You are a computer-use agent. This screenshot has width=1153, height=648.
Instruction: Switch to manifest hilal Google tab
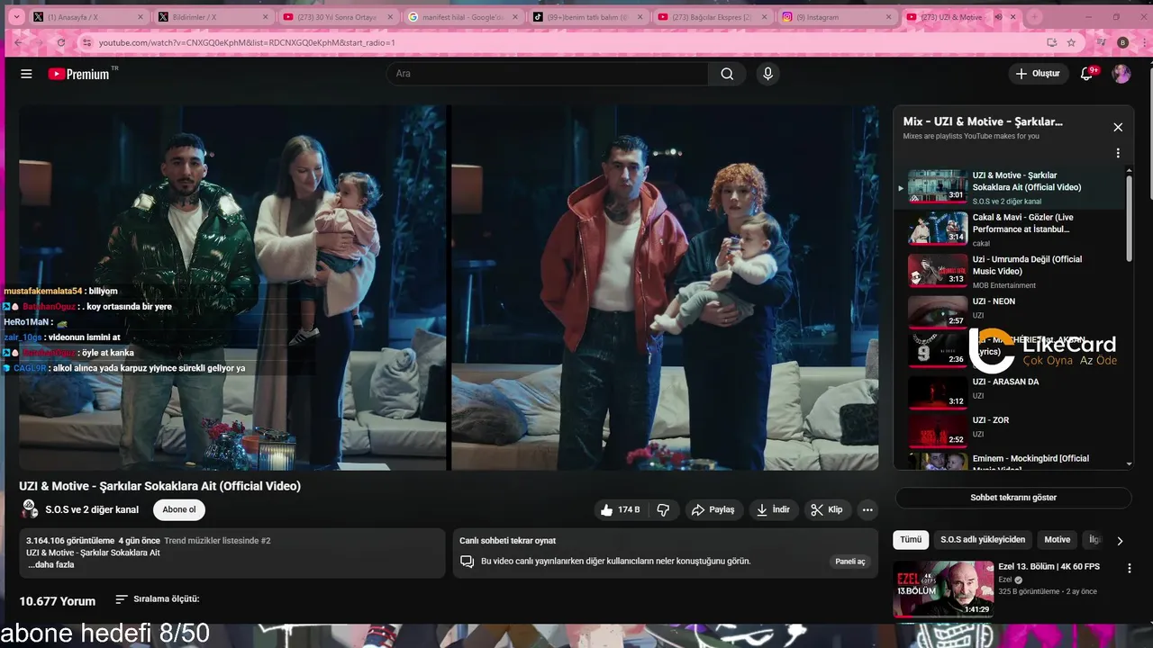coord(462,17)
